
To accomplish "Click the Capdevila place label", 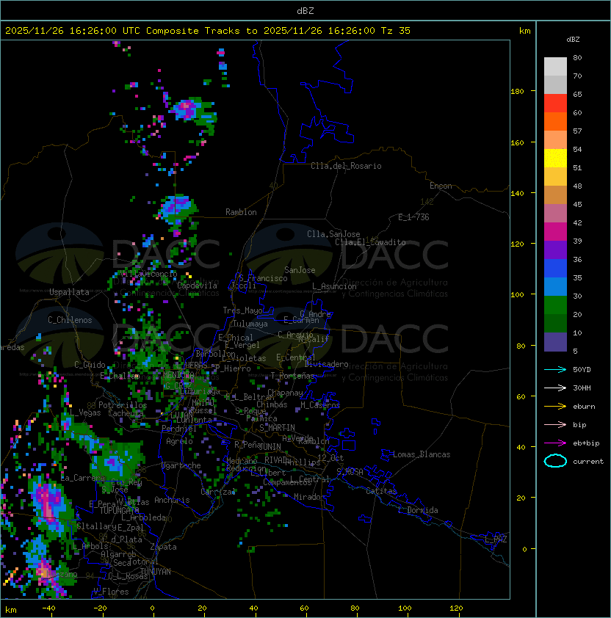I will [197, 286].
